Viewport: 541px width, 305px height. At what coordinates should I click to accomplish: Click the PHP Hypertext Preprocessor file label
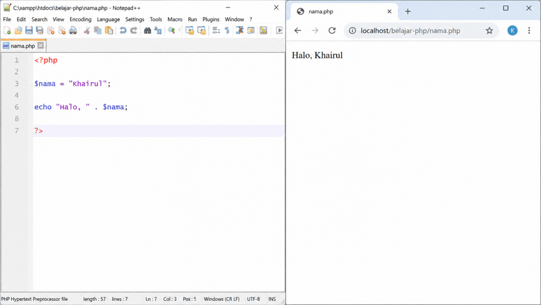pyautogui.click(x=34, y=299)
